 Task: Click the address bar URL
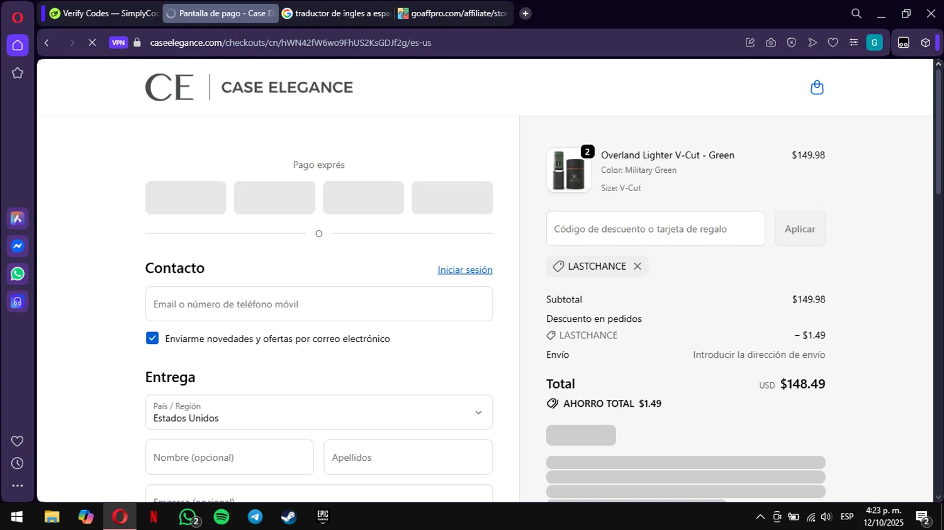click(x=290, y=43)
